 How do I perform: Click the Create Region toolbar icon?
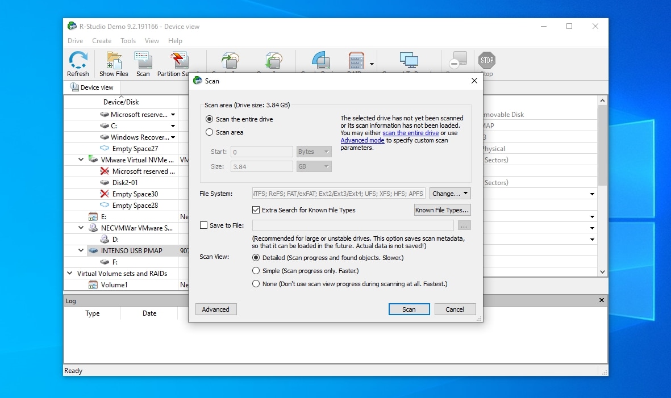click(x=321, y=61)
